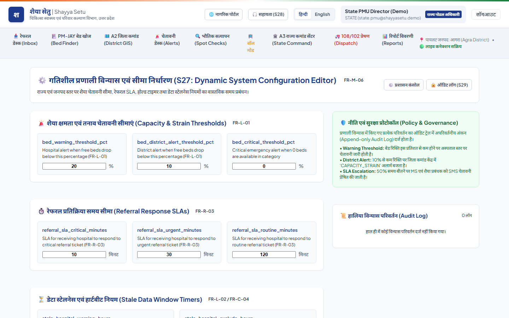
Task: Click the gear icon beside S27 configuration heading
Action: pyautogui.click(x=42, y=81)
